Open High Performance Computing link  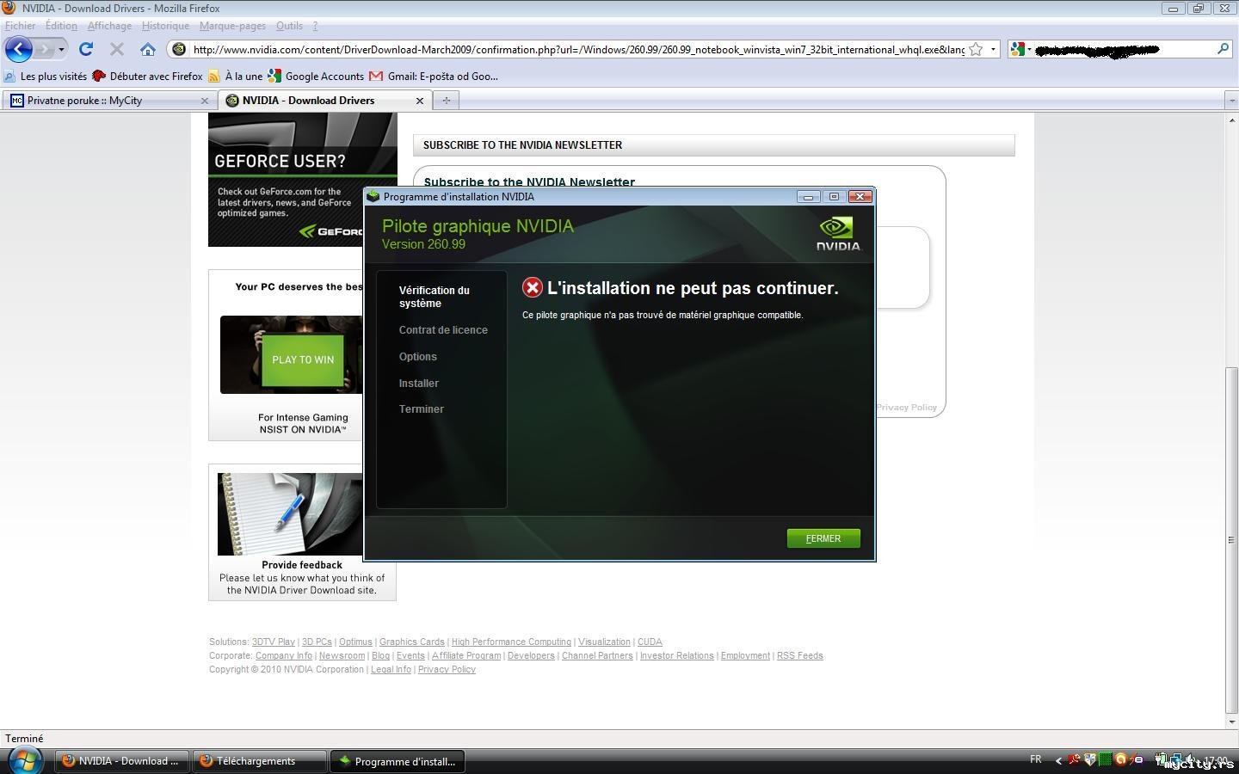coord(511,642)
